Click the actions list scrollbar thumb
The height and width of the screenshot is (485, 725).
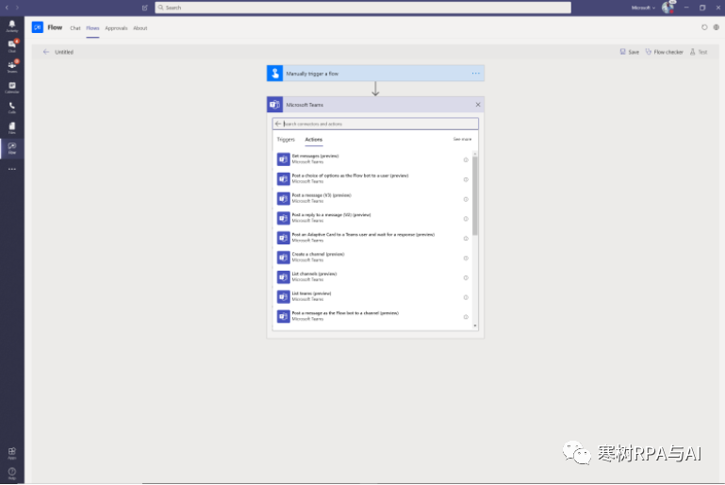[475, 195]
